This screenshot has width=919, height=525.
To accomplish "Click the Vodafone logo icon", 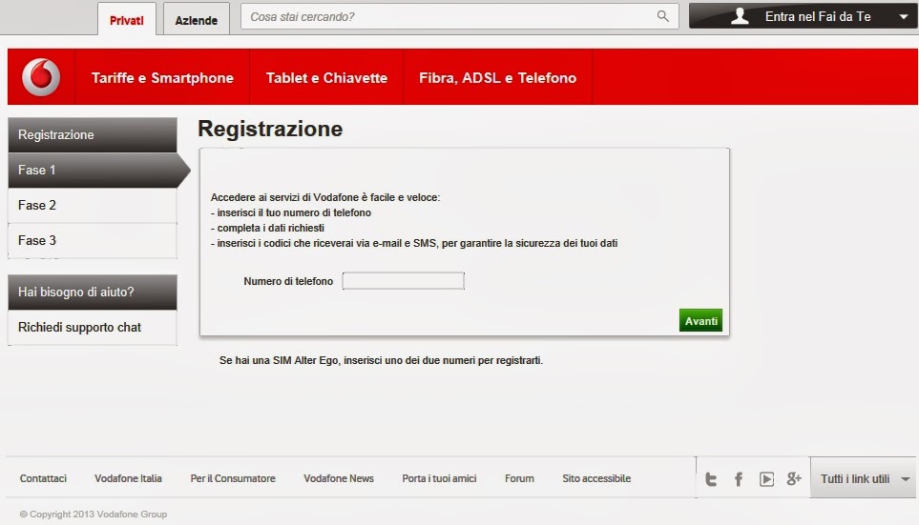I will pos(41,77).
